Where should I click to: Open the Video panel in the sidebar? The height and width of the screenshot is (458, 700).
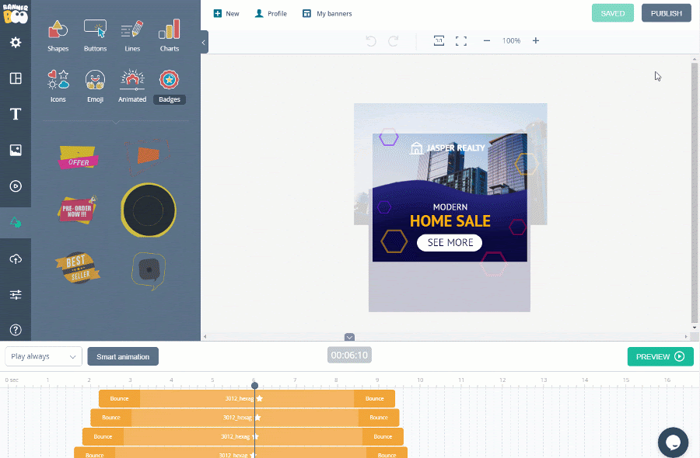coord(16,186)
